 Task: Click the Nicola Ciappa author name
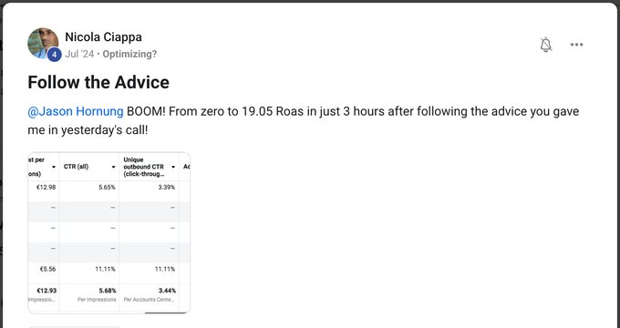(103, 37)
